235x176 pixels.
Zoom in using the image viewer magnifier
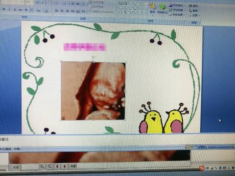click(x=42, y=167)
